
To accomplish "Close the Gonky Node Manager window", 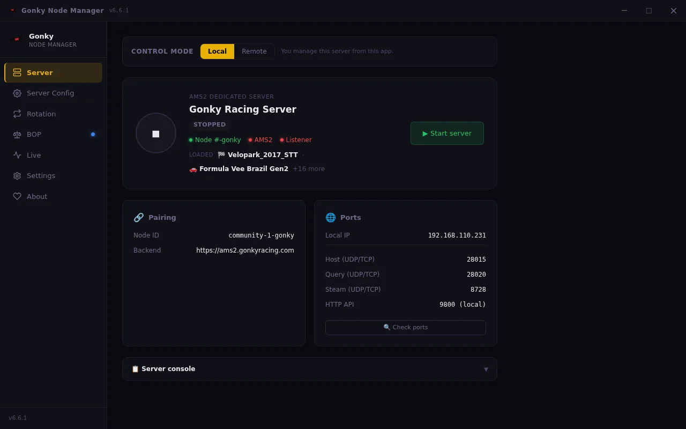I will click(674, 10).
